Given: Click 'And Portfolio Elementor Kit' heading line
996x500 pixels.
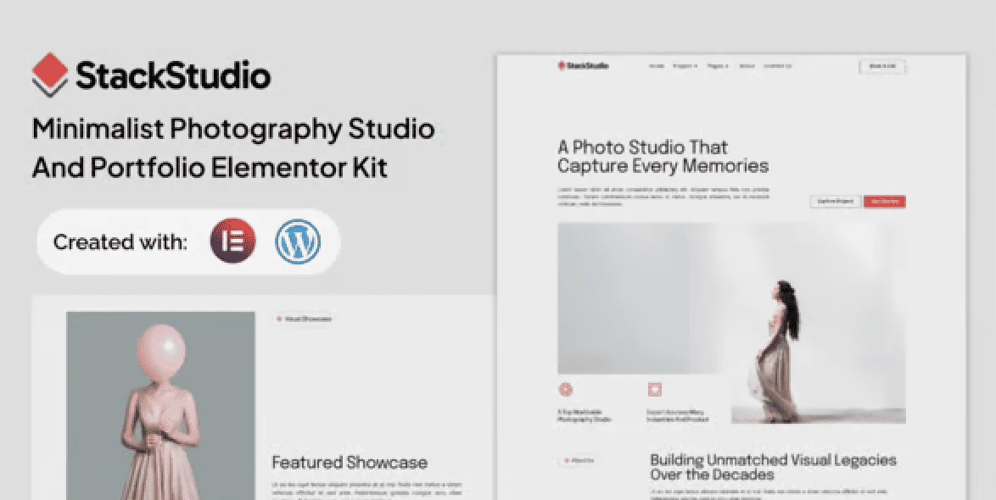Looking at the screenshot, I should tap(210, 168).
